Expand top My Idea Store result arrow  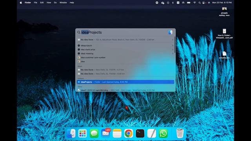pyautogui.click(x=173, y=40)
